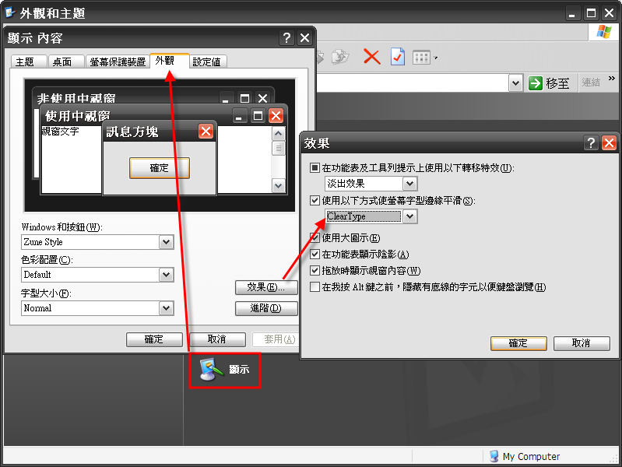The width and height of the screenshot is (622, 467).
Task: Switch to the 設定值 tab
Action: (x=208, y=62)
